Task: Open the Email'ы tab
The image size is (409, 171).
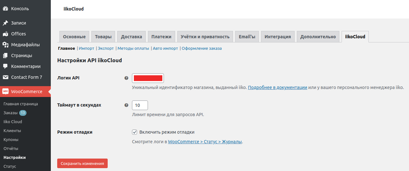Action: coord(247,37)
